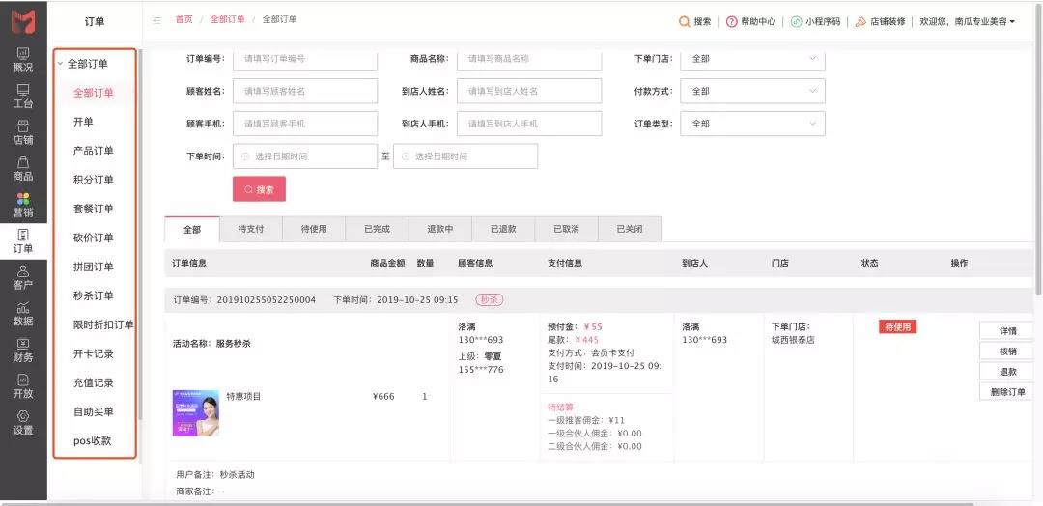Click the red 搜索 search button
The image size is (1043, 506).
point(259,189)
